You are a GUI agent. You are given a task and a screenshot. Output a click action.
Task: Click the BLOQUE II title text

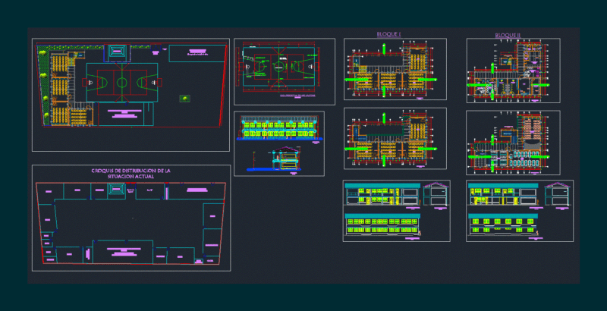[508, 35]
